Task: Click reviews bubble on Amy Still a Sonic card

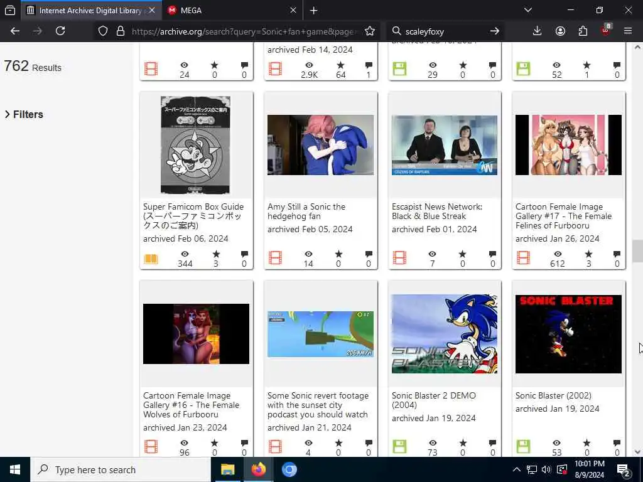Action: point(369,254)
